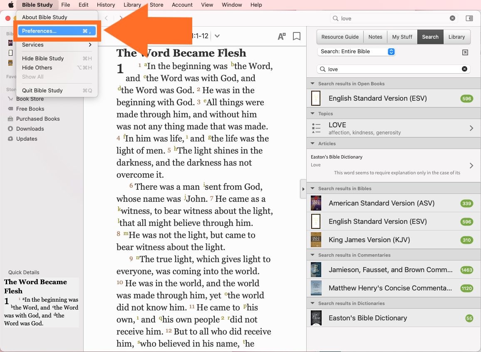Pop out the search panel window icon
Viewport: 481px width, 352px height.
pyautogui.click(x=465, y=52)
